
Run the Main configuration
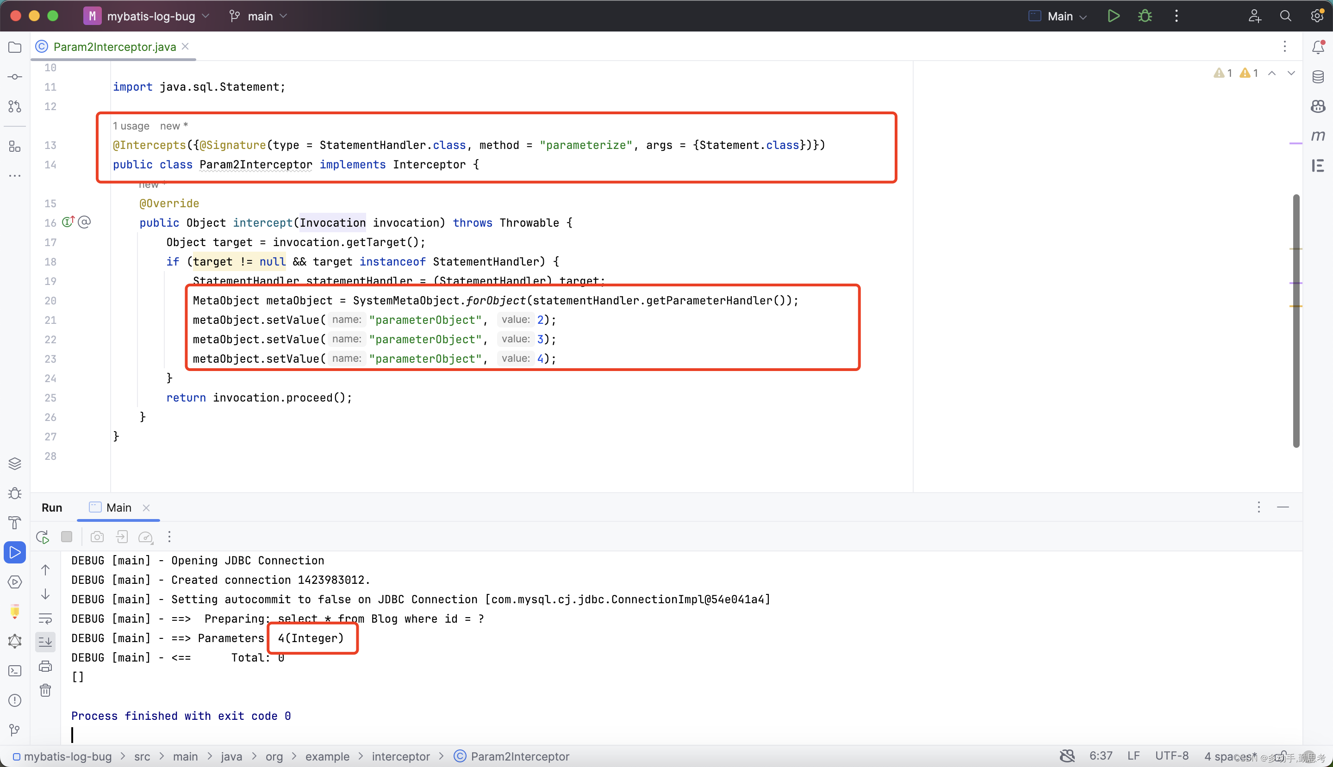click(1113, 16)
